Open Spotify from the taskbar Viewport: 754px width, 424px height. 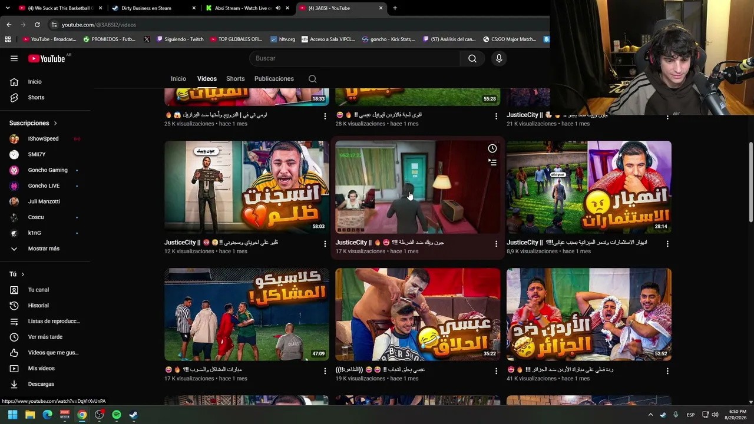117,415
